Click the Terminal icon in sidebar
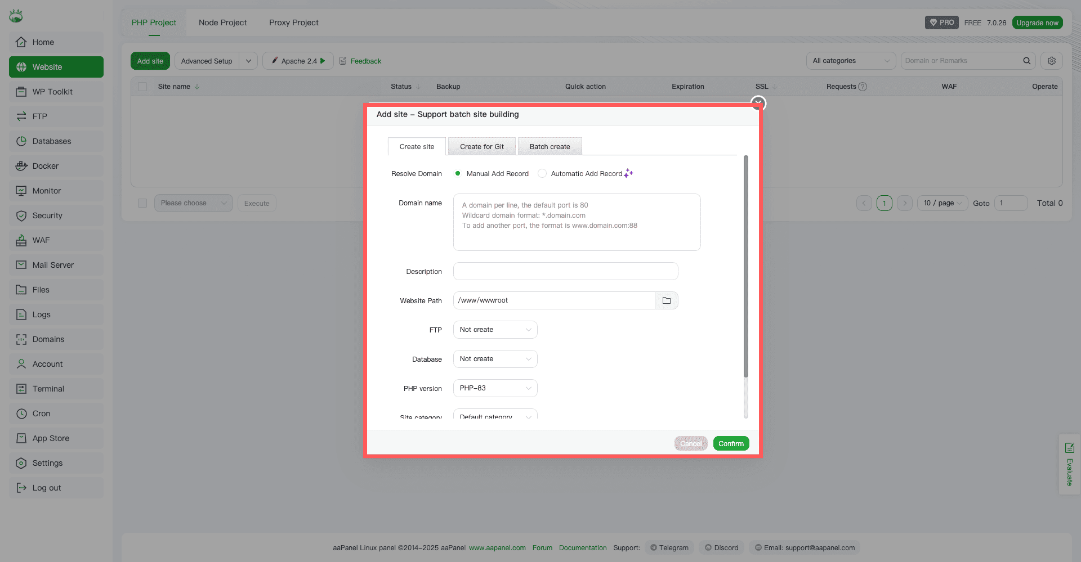The width and height of the screenshot is (1081, 562). 21,389
